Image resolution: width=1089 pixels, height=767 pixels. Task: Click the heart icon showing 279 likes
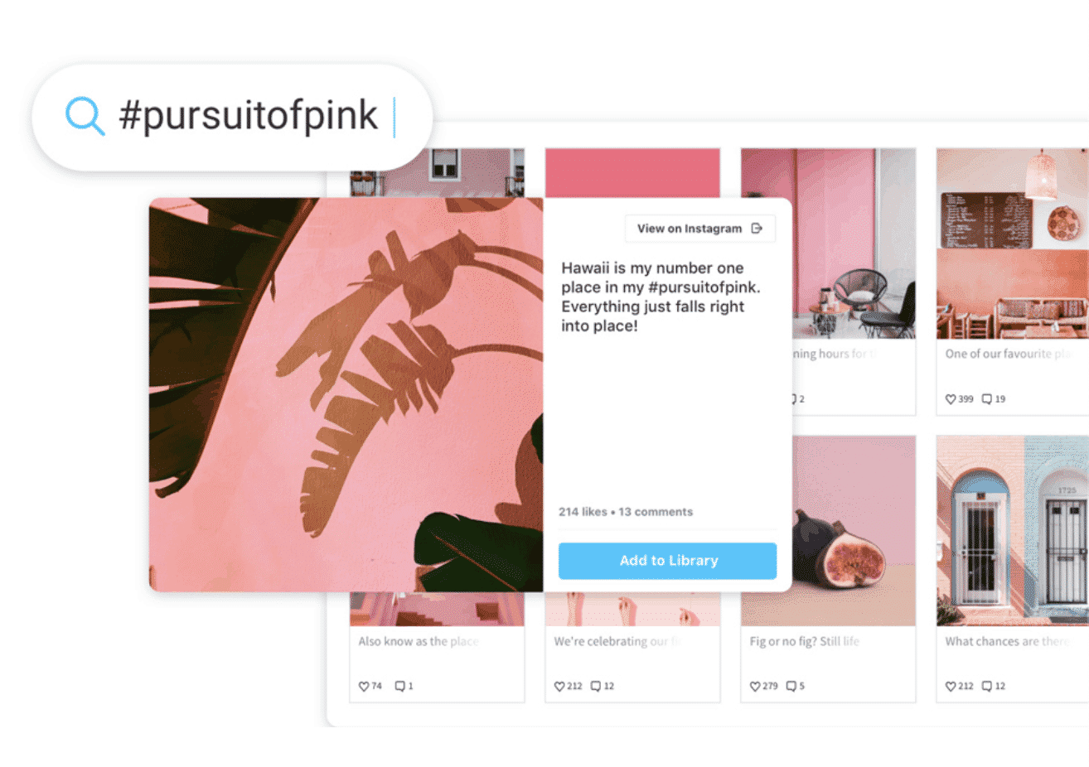point(755,687)
